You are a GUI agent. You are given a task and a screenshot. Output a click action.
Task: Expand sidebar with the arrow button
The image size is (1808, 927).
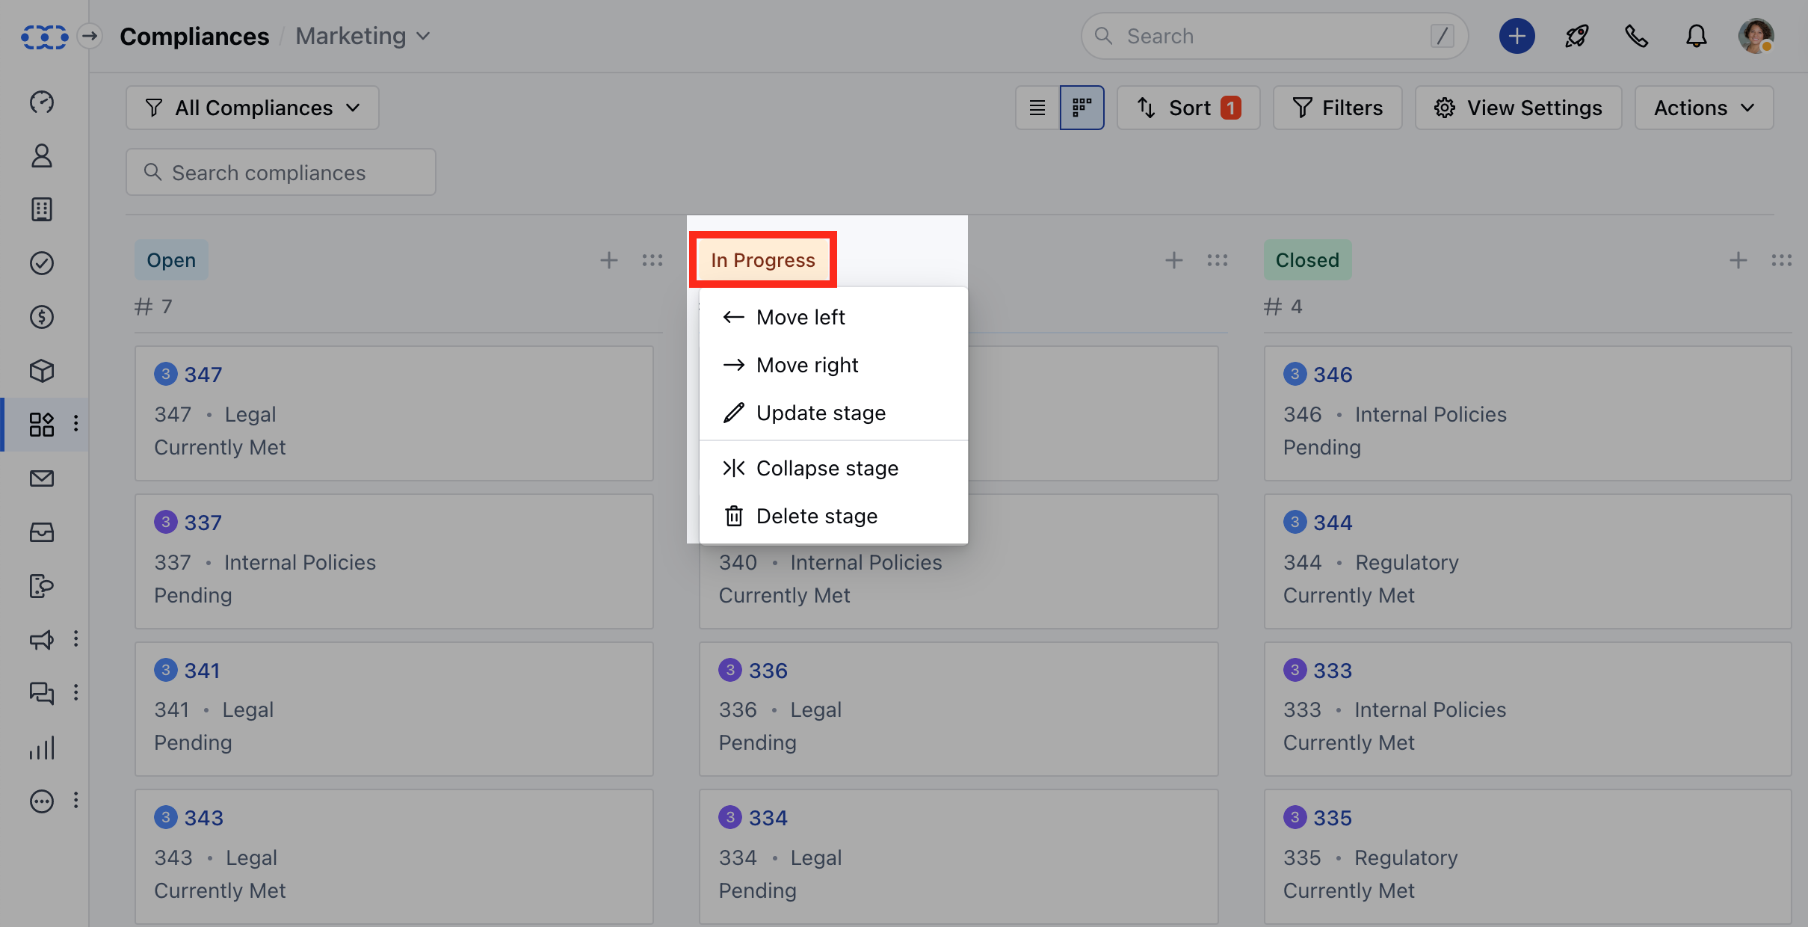click(x=90, y=36)
